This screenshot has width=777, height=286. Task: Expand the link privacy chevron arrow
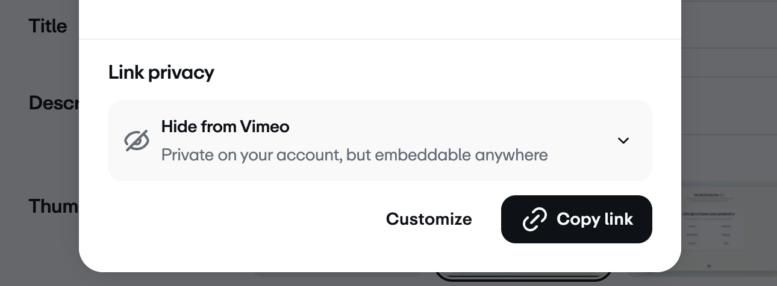tap(623, 141)
